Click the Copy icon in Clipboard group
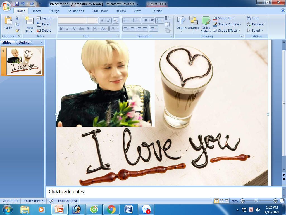 (17, 24)
